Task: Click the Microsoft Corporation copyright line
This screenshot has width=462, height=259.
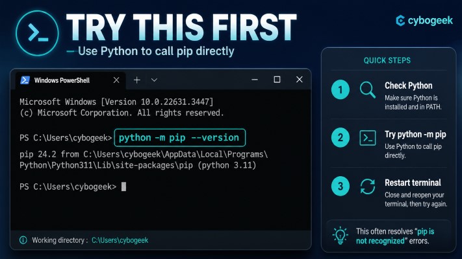Action: pos(122,113)
